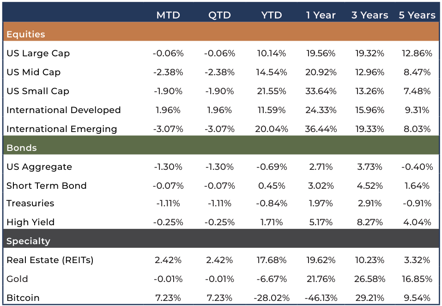442x306 pixels.
Task: Select Gold's 3 Years value 26.58%
Action: pyautogui.click(x=369, y=279)
